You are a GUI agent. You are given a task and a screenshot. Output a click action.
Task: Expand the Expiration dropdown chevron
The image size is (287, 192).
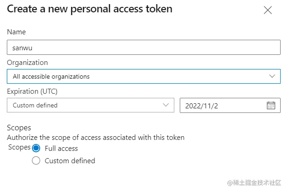tap(166, 105)
